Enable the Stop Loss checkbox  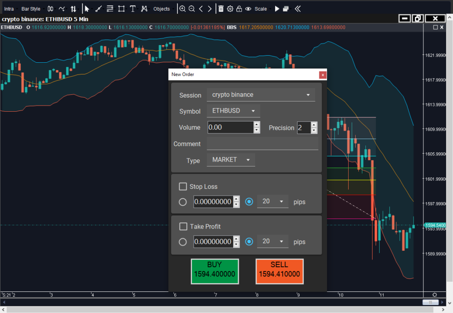tap(183, 186)
